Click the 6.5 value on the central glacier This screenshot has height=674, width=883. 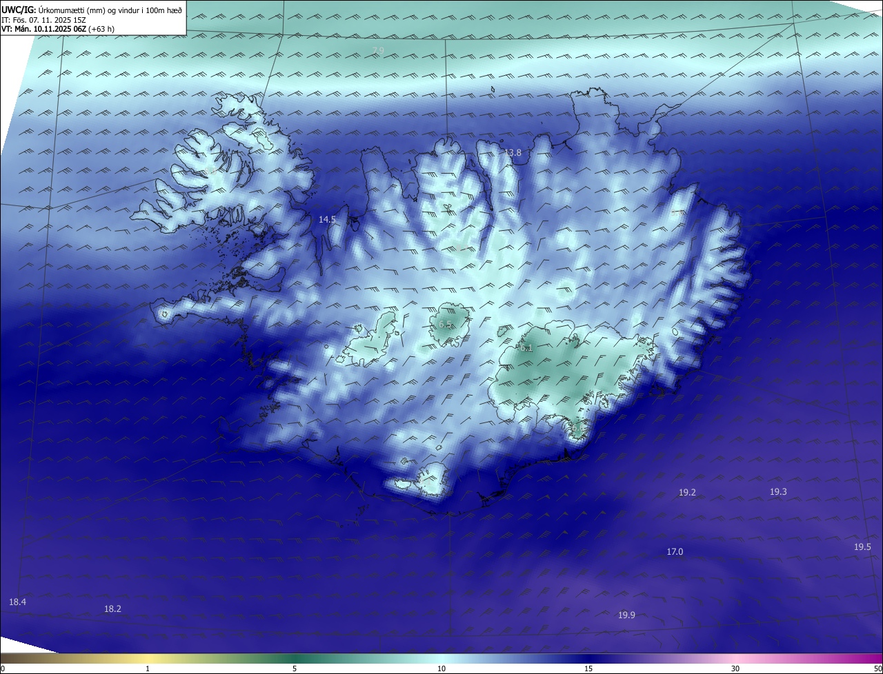pos(446,324)
